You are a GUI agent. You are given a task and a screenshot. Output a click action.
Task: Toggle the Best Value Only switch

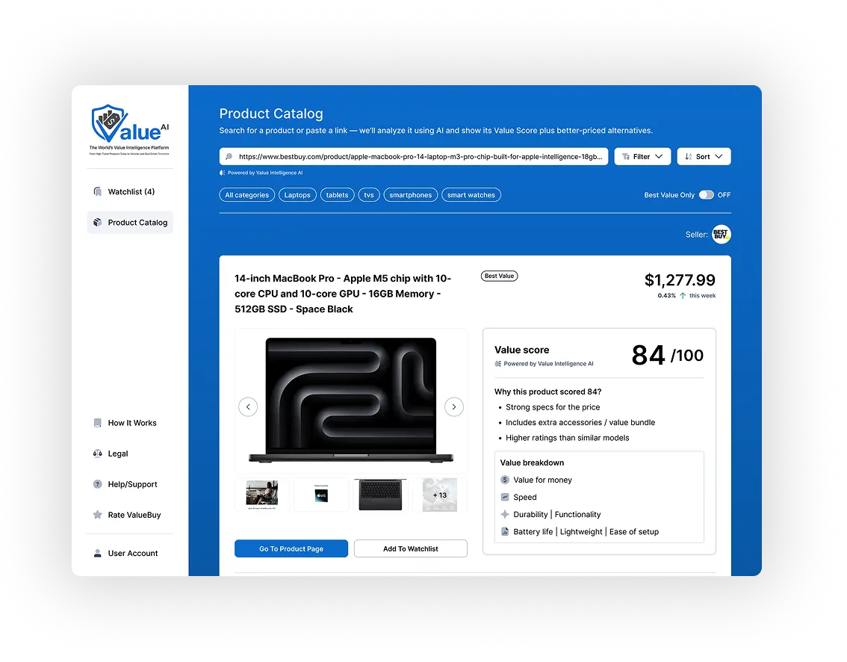pyautogui.click(x=706, y=195)
